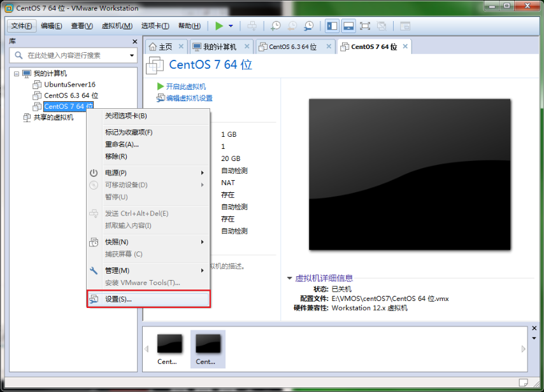Click the 20 GB hard disk value
The image size is (544, 392).
[231, 158]
